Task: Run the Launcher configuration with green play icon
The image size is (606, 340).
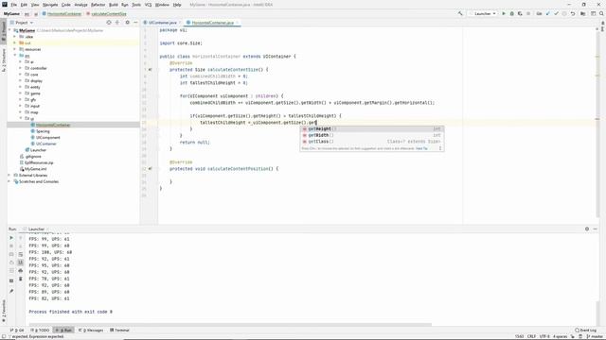Action: point(504,13)
